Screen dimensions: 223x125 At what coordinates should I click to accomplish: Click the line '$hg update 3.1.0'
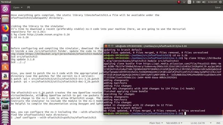pyautogui.click(x=23, y=59)
